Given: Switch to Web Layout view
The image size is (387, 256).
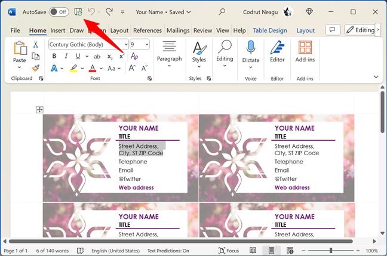Looking at the screenshot, I should (x=290, y=251).
